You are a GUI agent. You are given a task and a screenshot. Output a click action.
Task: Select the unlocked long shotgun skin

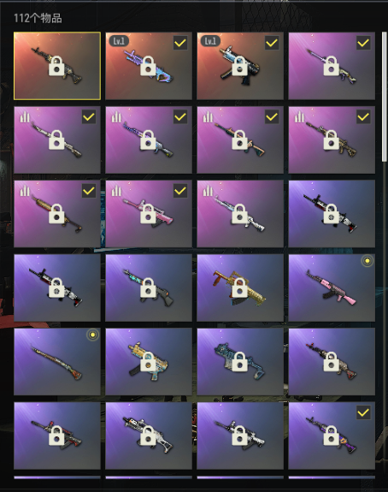pos(57,362)
